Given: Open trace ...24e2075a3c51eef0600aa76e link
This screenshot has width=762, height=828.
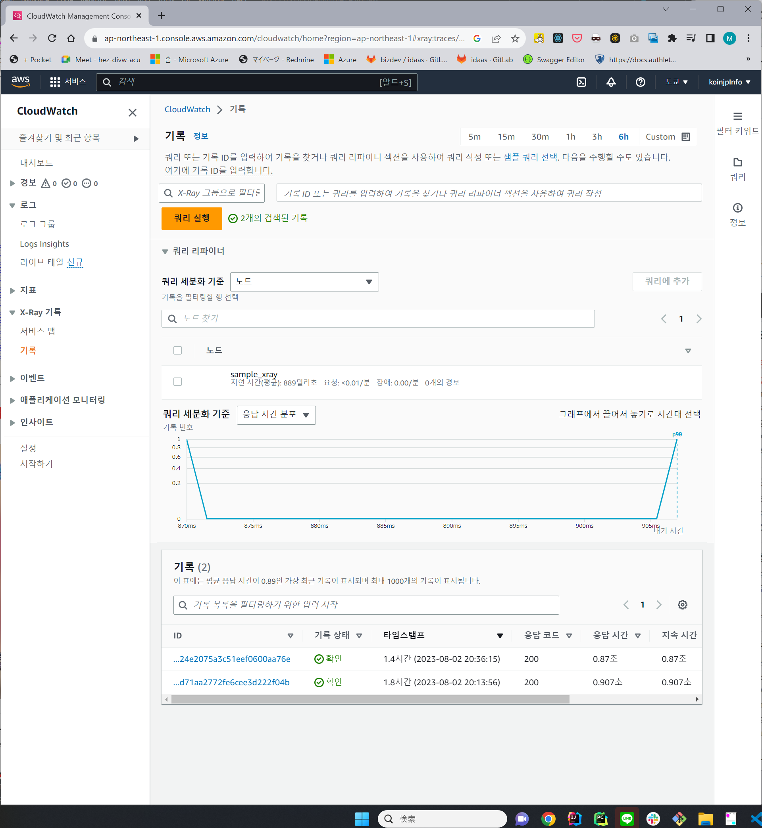Looking at the screenshot, I should click(x=232, y=659).
